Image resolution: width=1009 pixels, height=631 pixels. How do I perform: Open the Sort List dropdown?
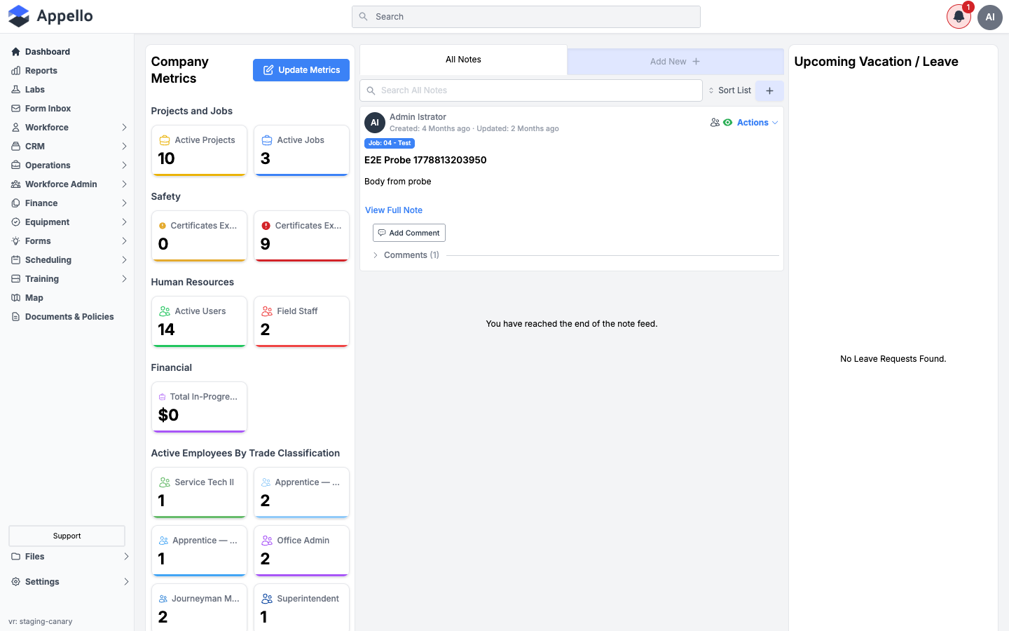pos(729,90)
